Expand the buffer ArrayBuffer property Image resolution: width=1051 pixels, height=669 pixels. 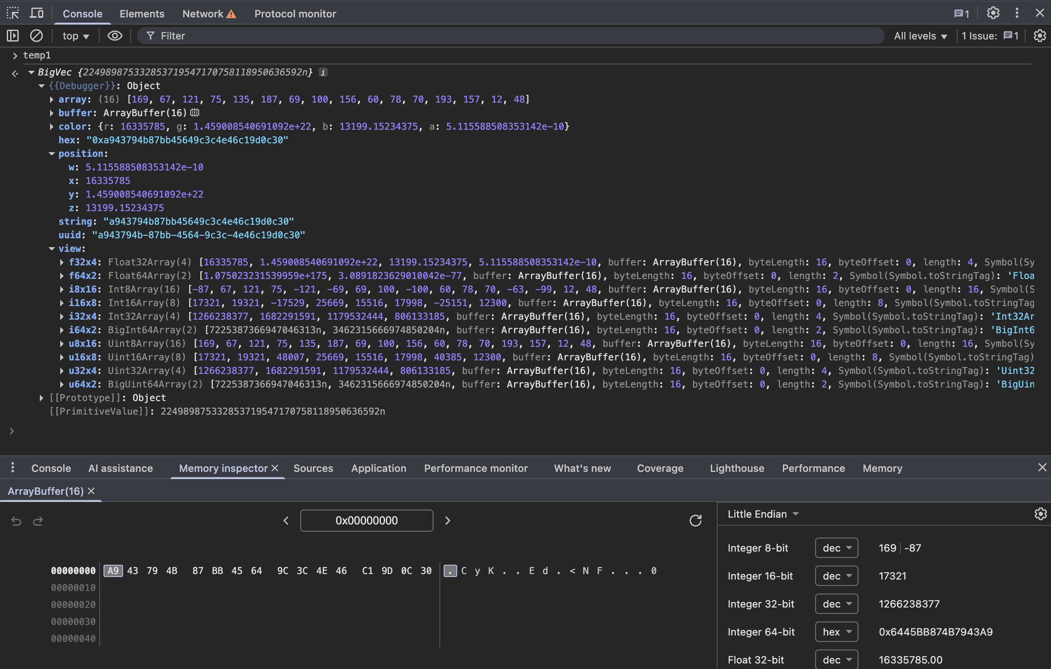52,113
